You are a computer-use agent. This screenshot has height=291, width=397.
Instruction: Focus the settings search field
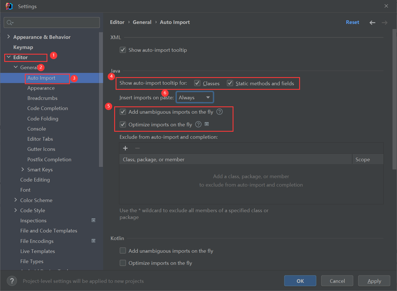point(52,23)
